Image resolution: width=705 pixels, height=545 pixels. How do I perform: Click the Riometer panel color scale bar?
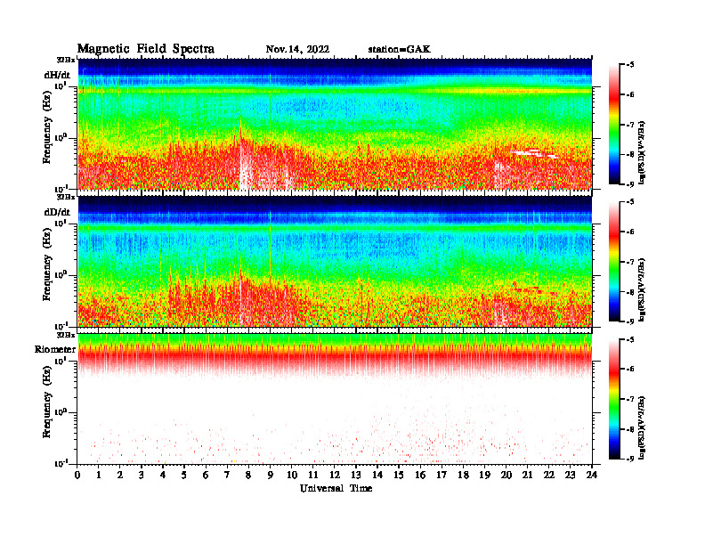pyautogui.click(x=614, y=399)
